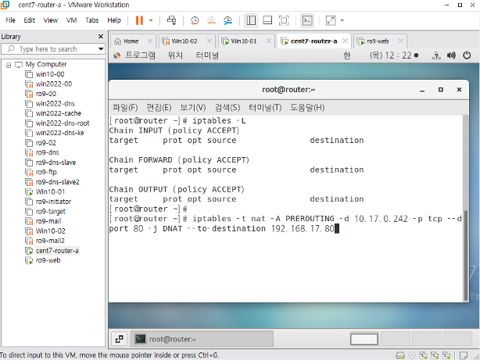
Task: Open the power options dropdown arrow beside pause
Action: click(151, 20)
